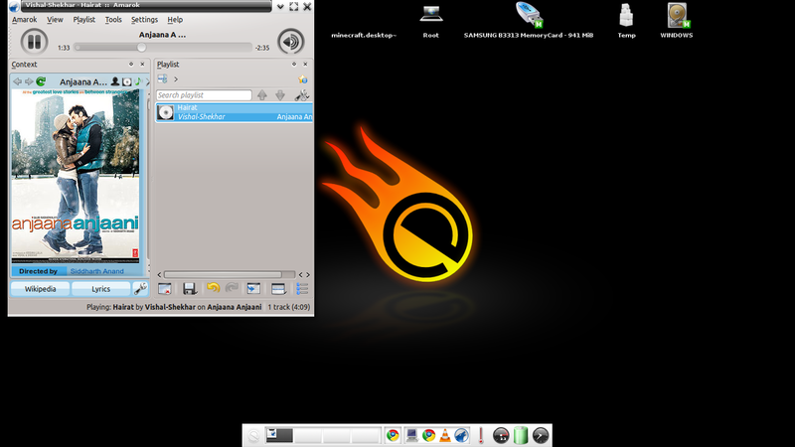
Task: Show album Wikipedia page via disc icon
Action: coord(127,81)
